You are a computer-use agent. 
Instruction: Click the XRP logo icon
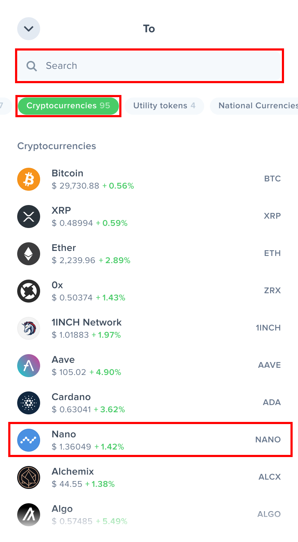pyautogui.click(x=29, y=217)
